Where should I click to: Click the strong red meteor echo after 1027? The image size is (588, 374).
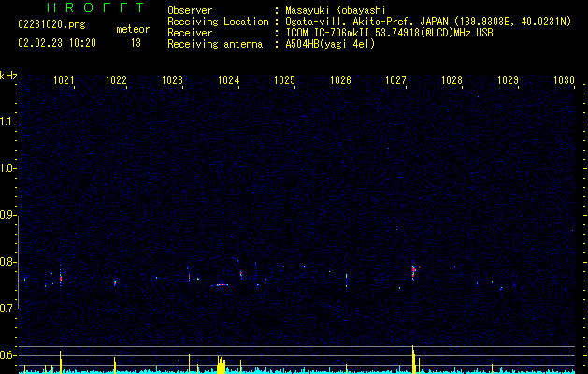(x=413, y=271)
